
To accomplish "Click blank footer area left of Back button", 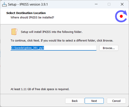I will pyautogui.click(x=33, y=101).
